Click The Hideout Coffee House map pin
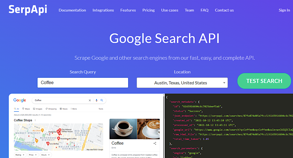The height and width of the screenshot is (158, 293). (60, 130)
